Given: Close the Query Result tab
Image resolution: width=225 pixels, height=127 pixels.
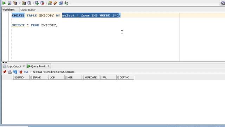Looking at the screenshot, I should [49, 66].
